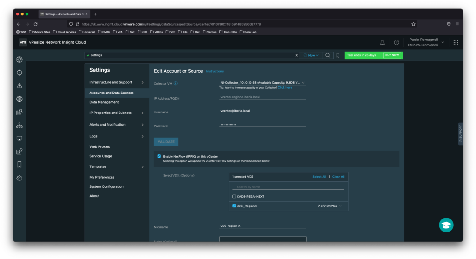Image resolution: width=476 pixels, height=259 pixels.
Task: Open Data Management settings
Action: point(104,102)
